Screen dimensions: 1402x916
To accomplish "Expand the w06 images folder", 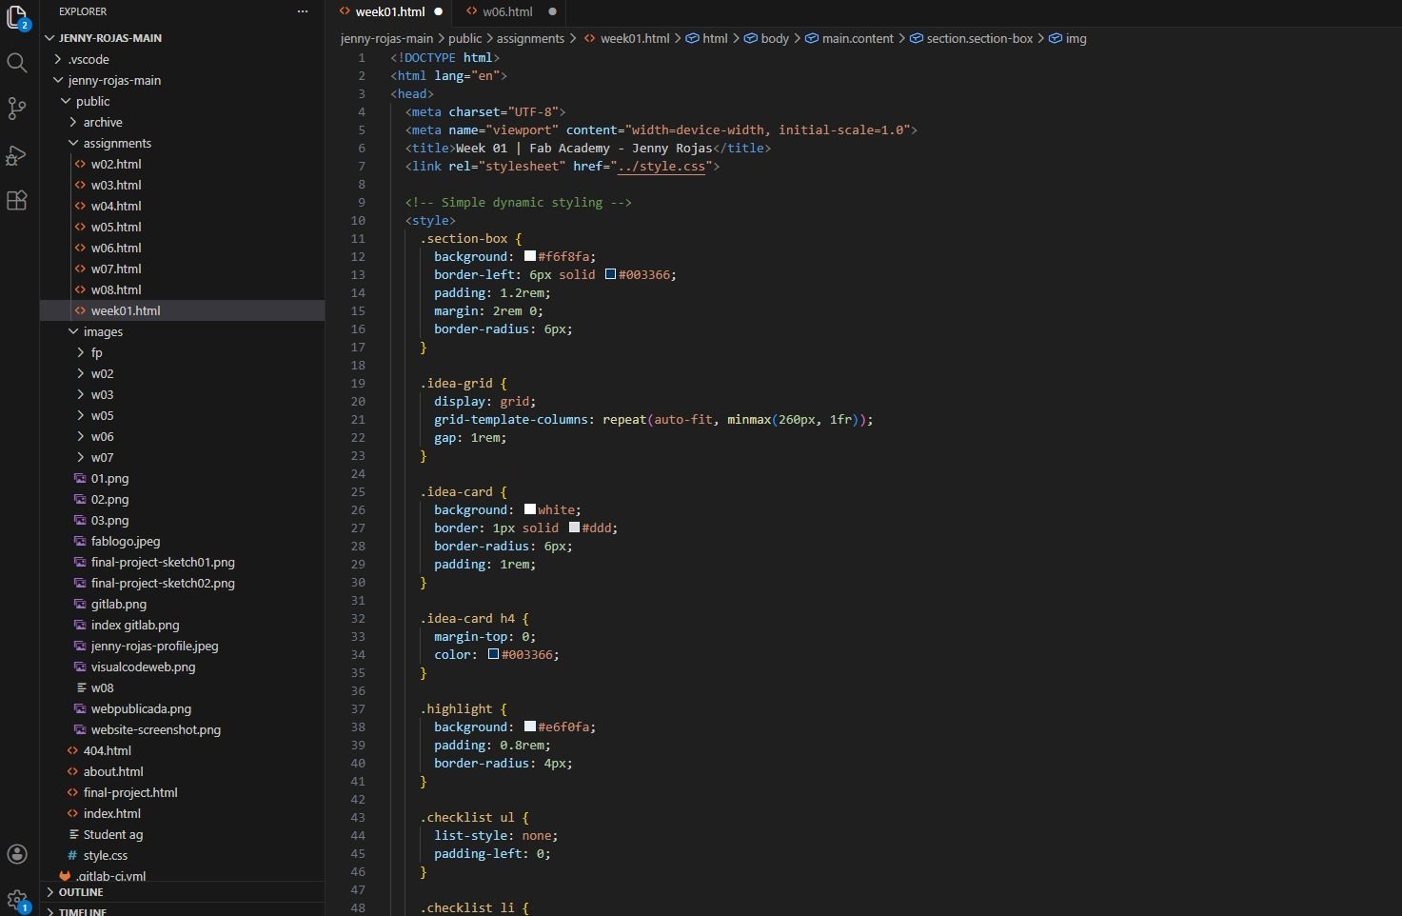I will pyautogui.click(x=80, y=436).
